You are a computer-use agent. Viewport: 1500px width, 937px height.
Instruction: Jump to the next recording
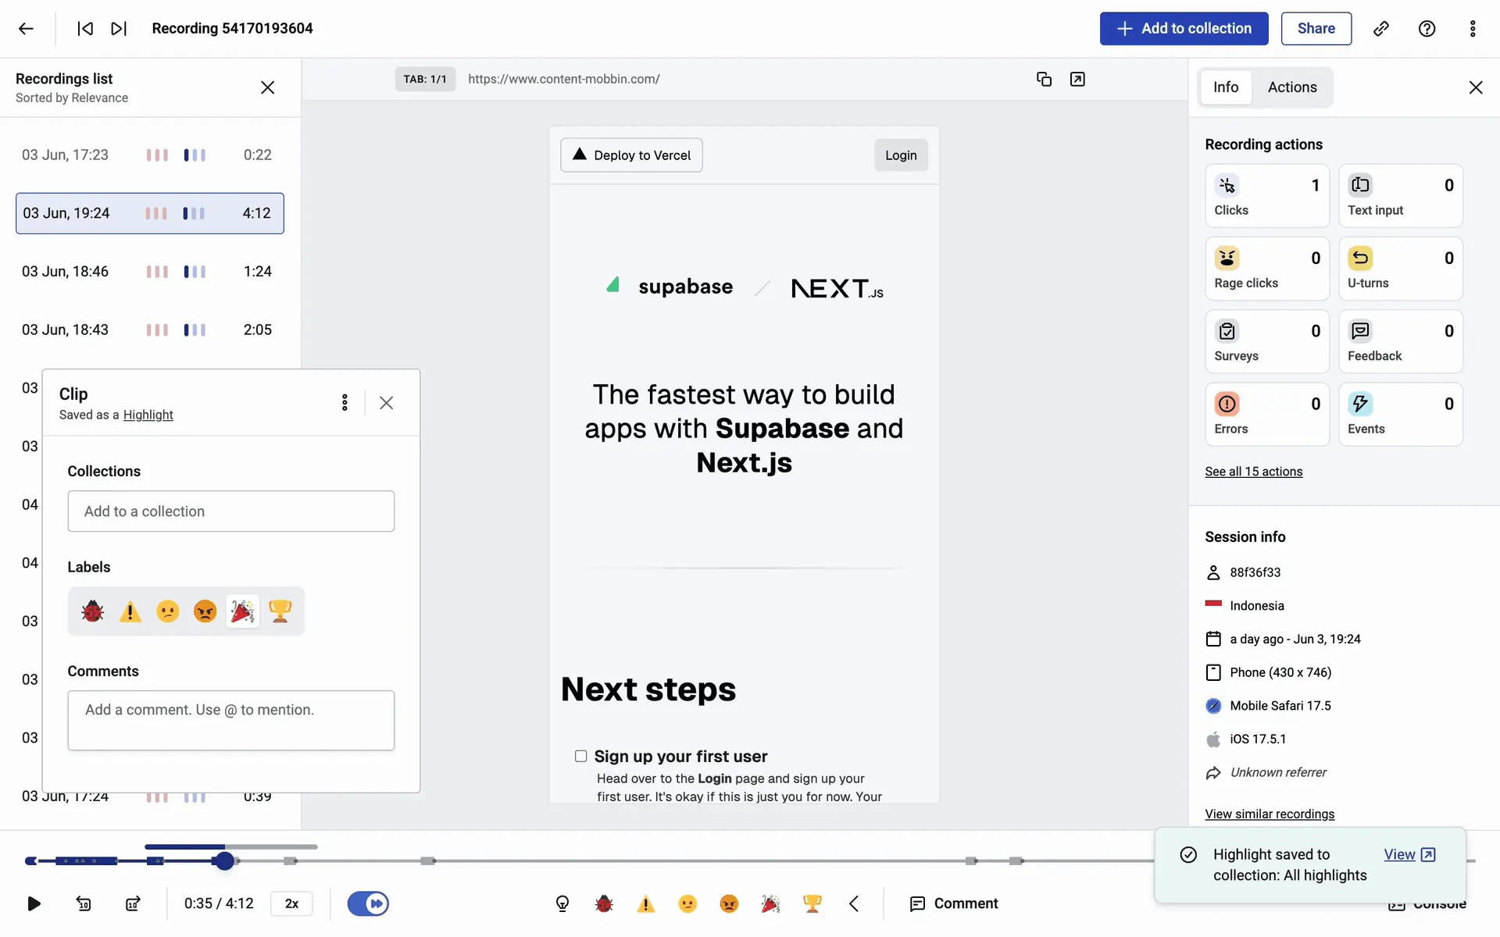[118, 29]
